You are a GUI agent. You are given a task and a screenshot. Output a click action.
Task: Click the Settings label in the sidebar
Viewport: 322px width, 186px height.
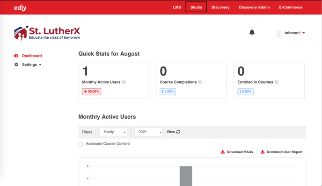click(x=29, y=64)
